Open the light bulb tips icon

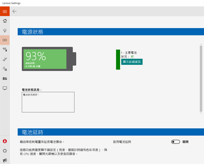[x=5, y=30]
